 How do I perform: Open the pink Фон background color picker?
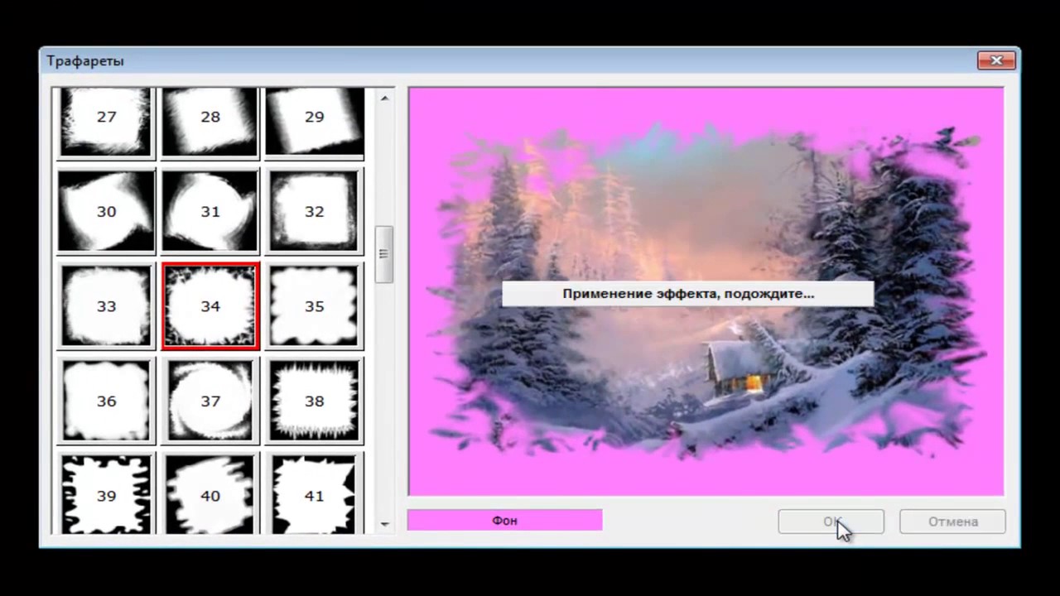point(504,521)
